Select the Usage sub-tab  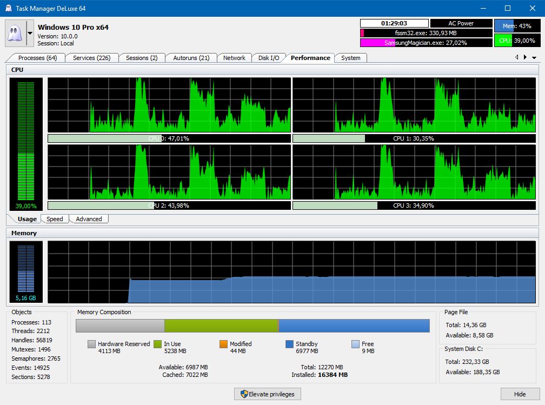pyautogui.click(x=27, y=219)
